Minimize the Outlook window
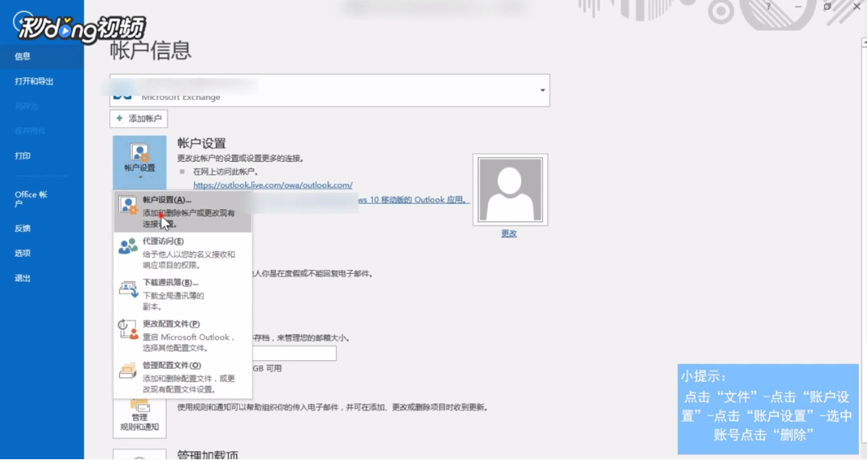 pyautogui.click(x=798, y=6)
